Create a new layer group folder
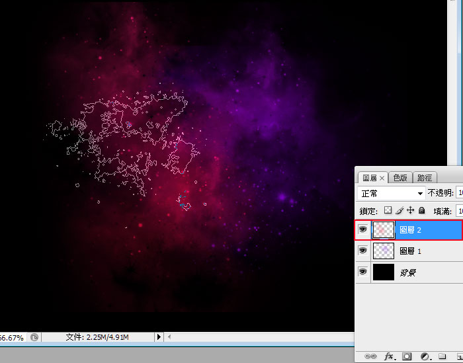 pyautogui.click(x=442, y=356)
